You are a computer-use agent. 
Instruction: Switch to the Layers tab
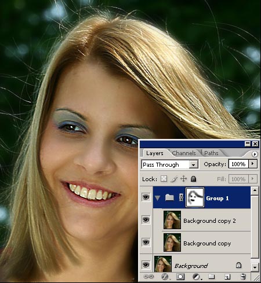tap(155, 153)
